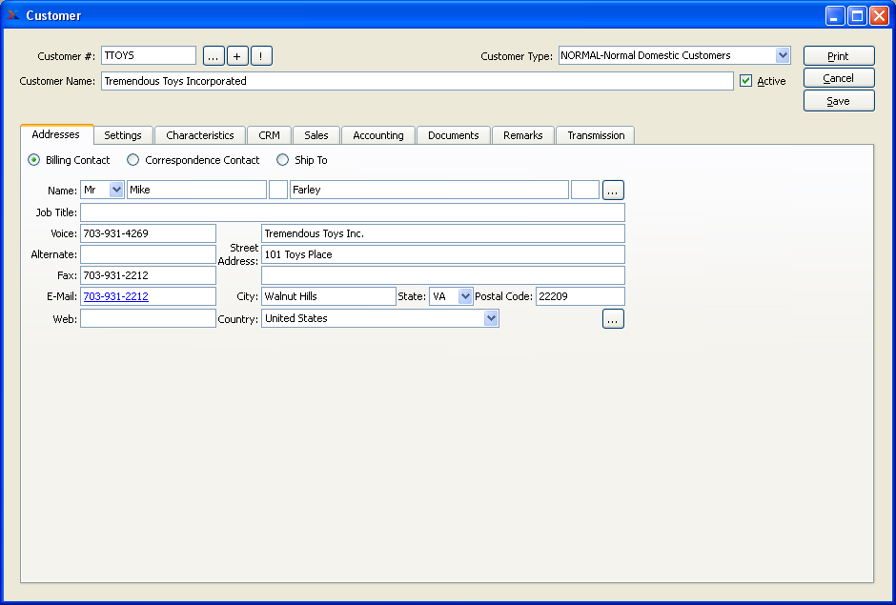Switch to the Settings tab

123,135
